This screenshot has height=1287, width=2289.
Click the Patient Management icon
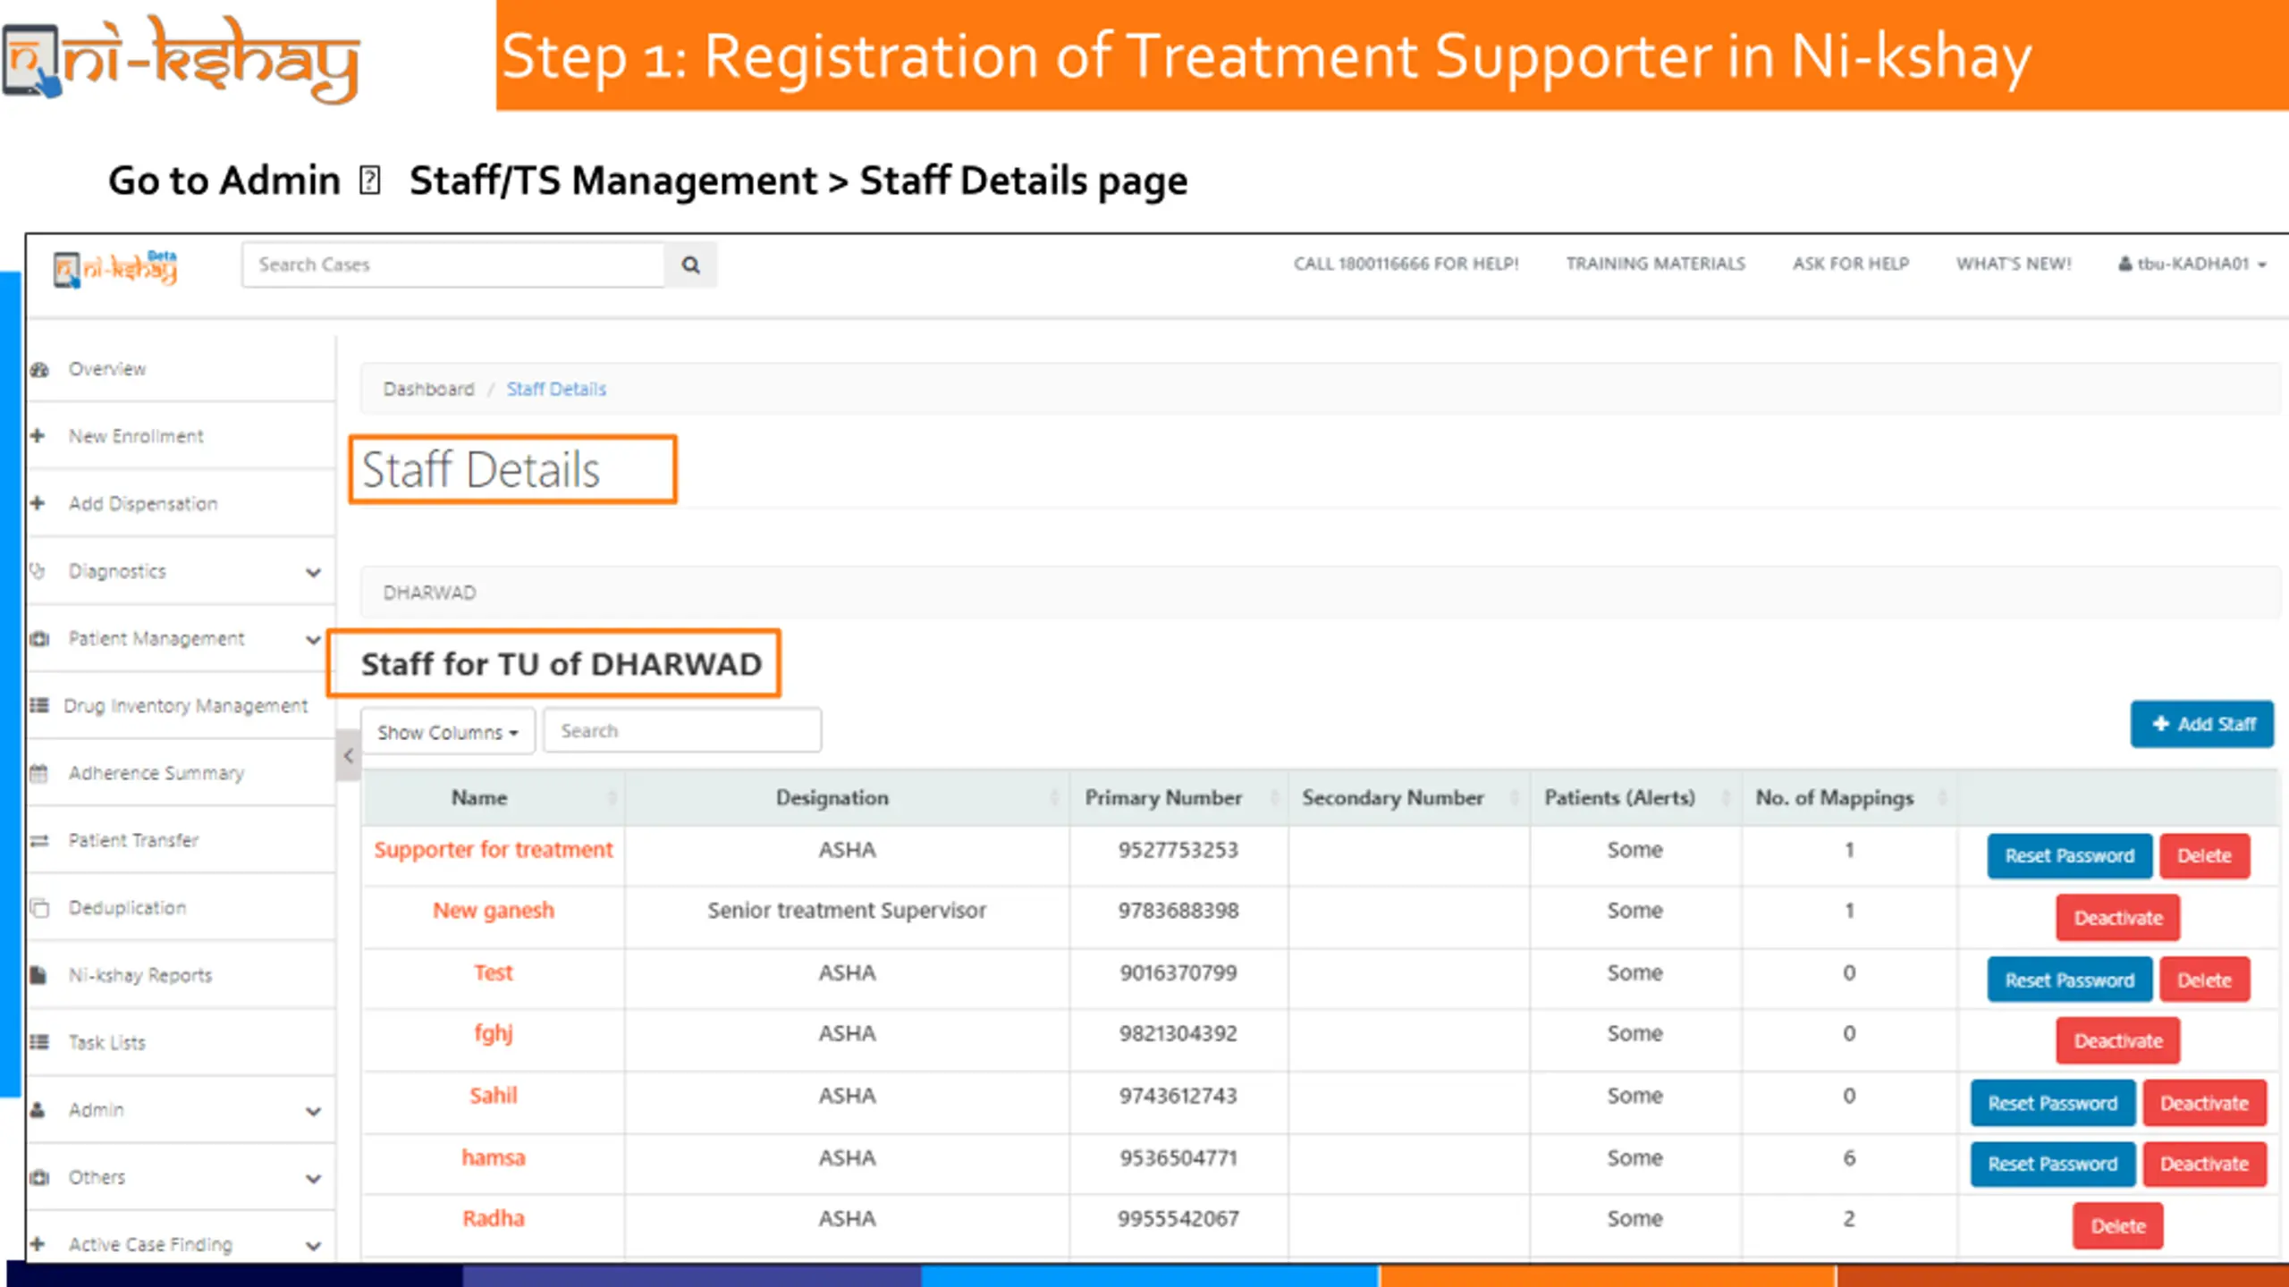(39, 638)
